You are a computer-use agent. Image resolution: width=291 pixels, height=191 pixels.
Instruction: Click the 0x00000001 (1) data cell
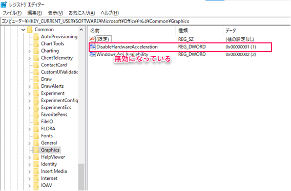[x=241, y=47]
